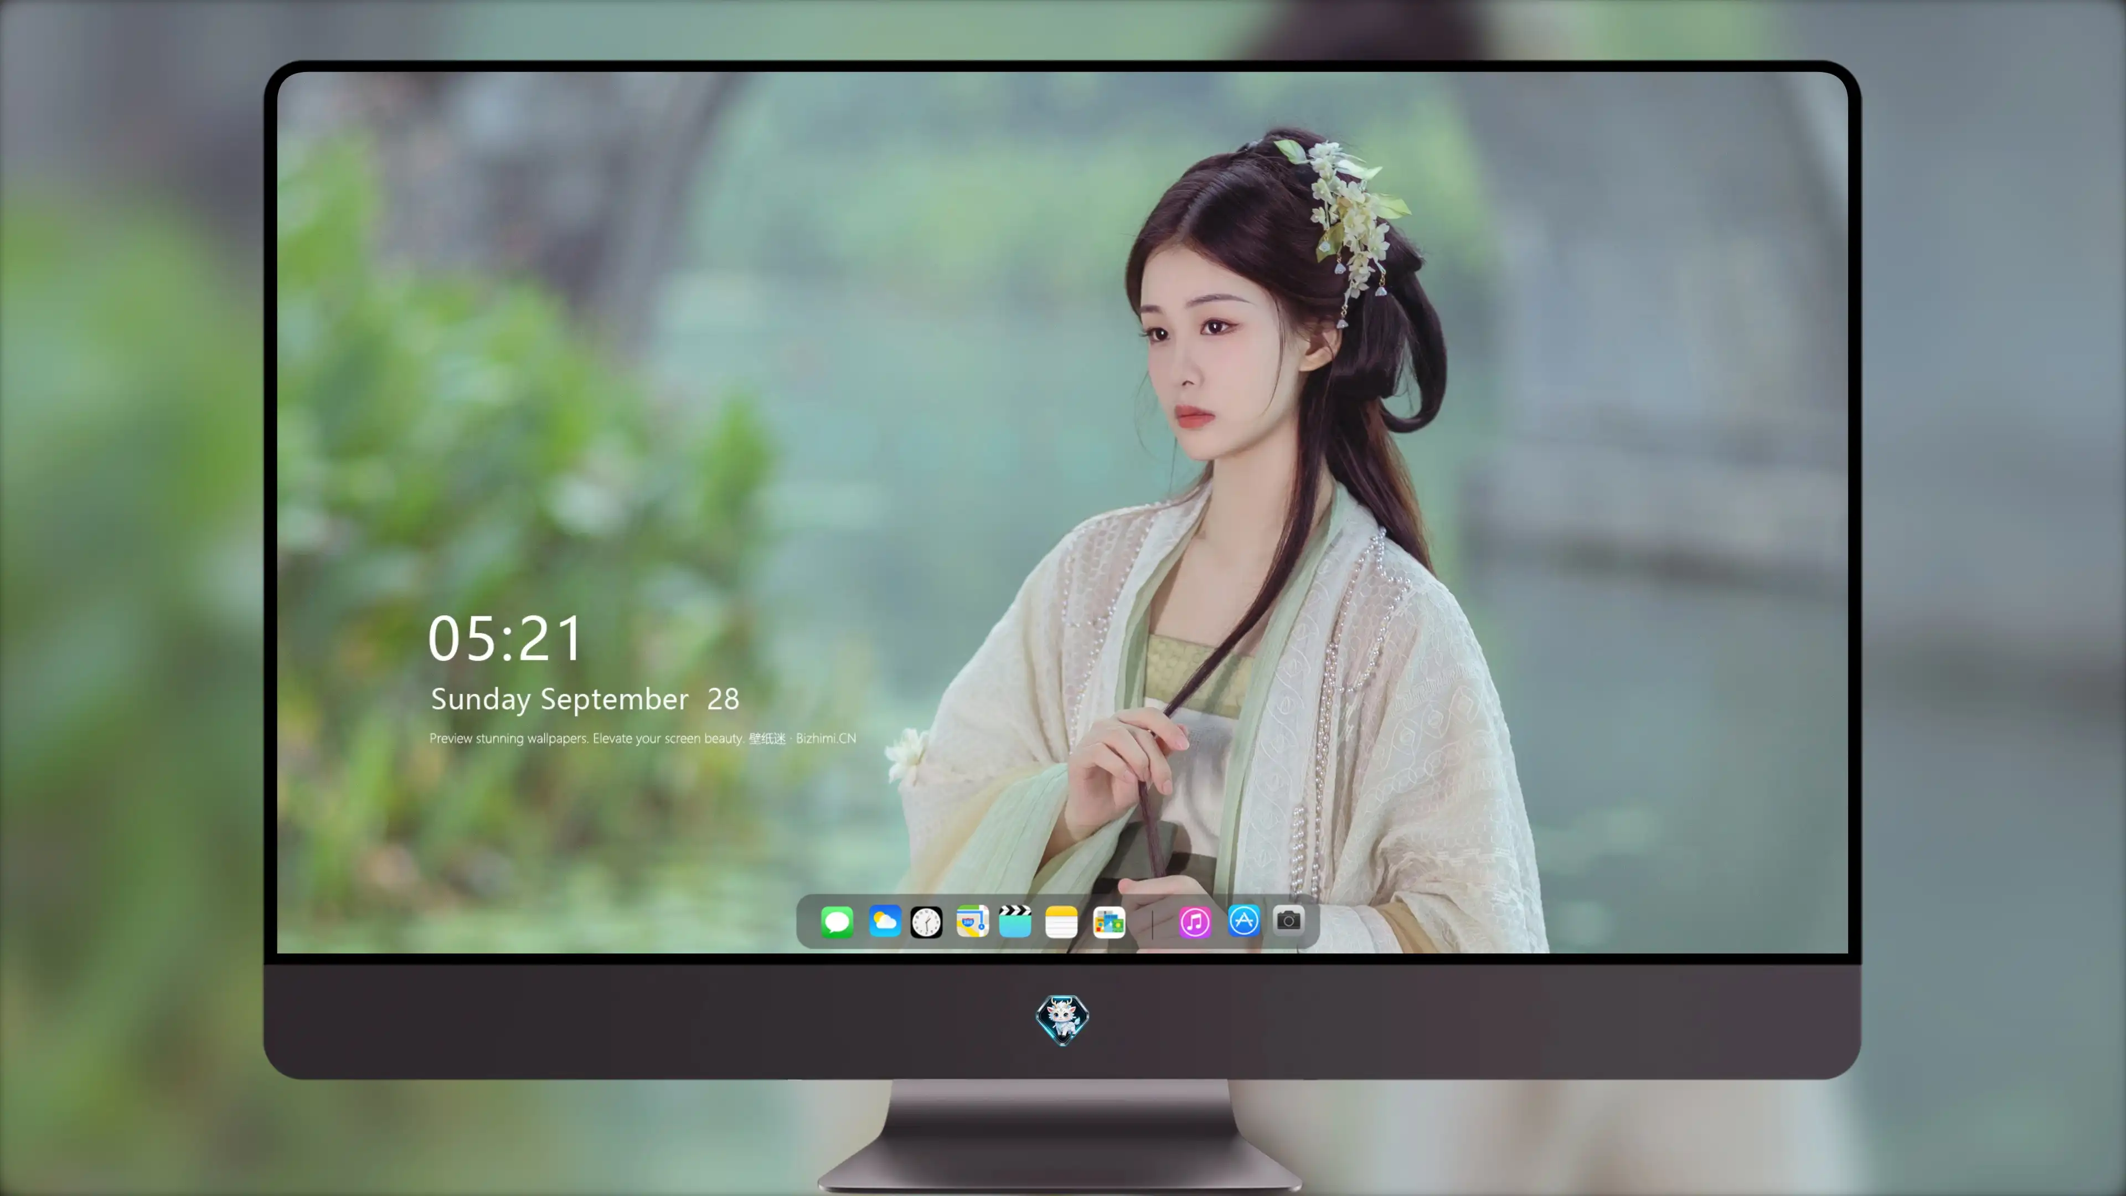Click the 05:21 clock display
Screen dimensions: 2126x1196
click(505, 639)
